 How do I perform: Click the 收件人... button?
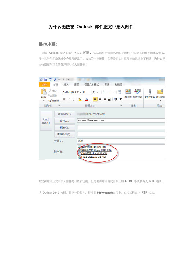65,121
